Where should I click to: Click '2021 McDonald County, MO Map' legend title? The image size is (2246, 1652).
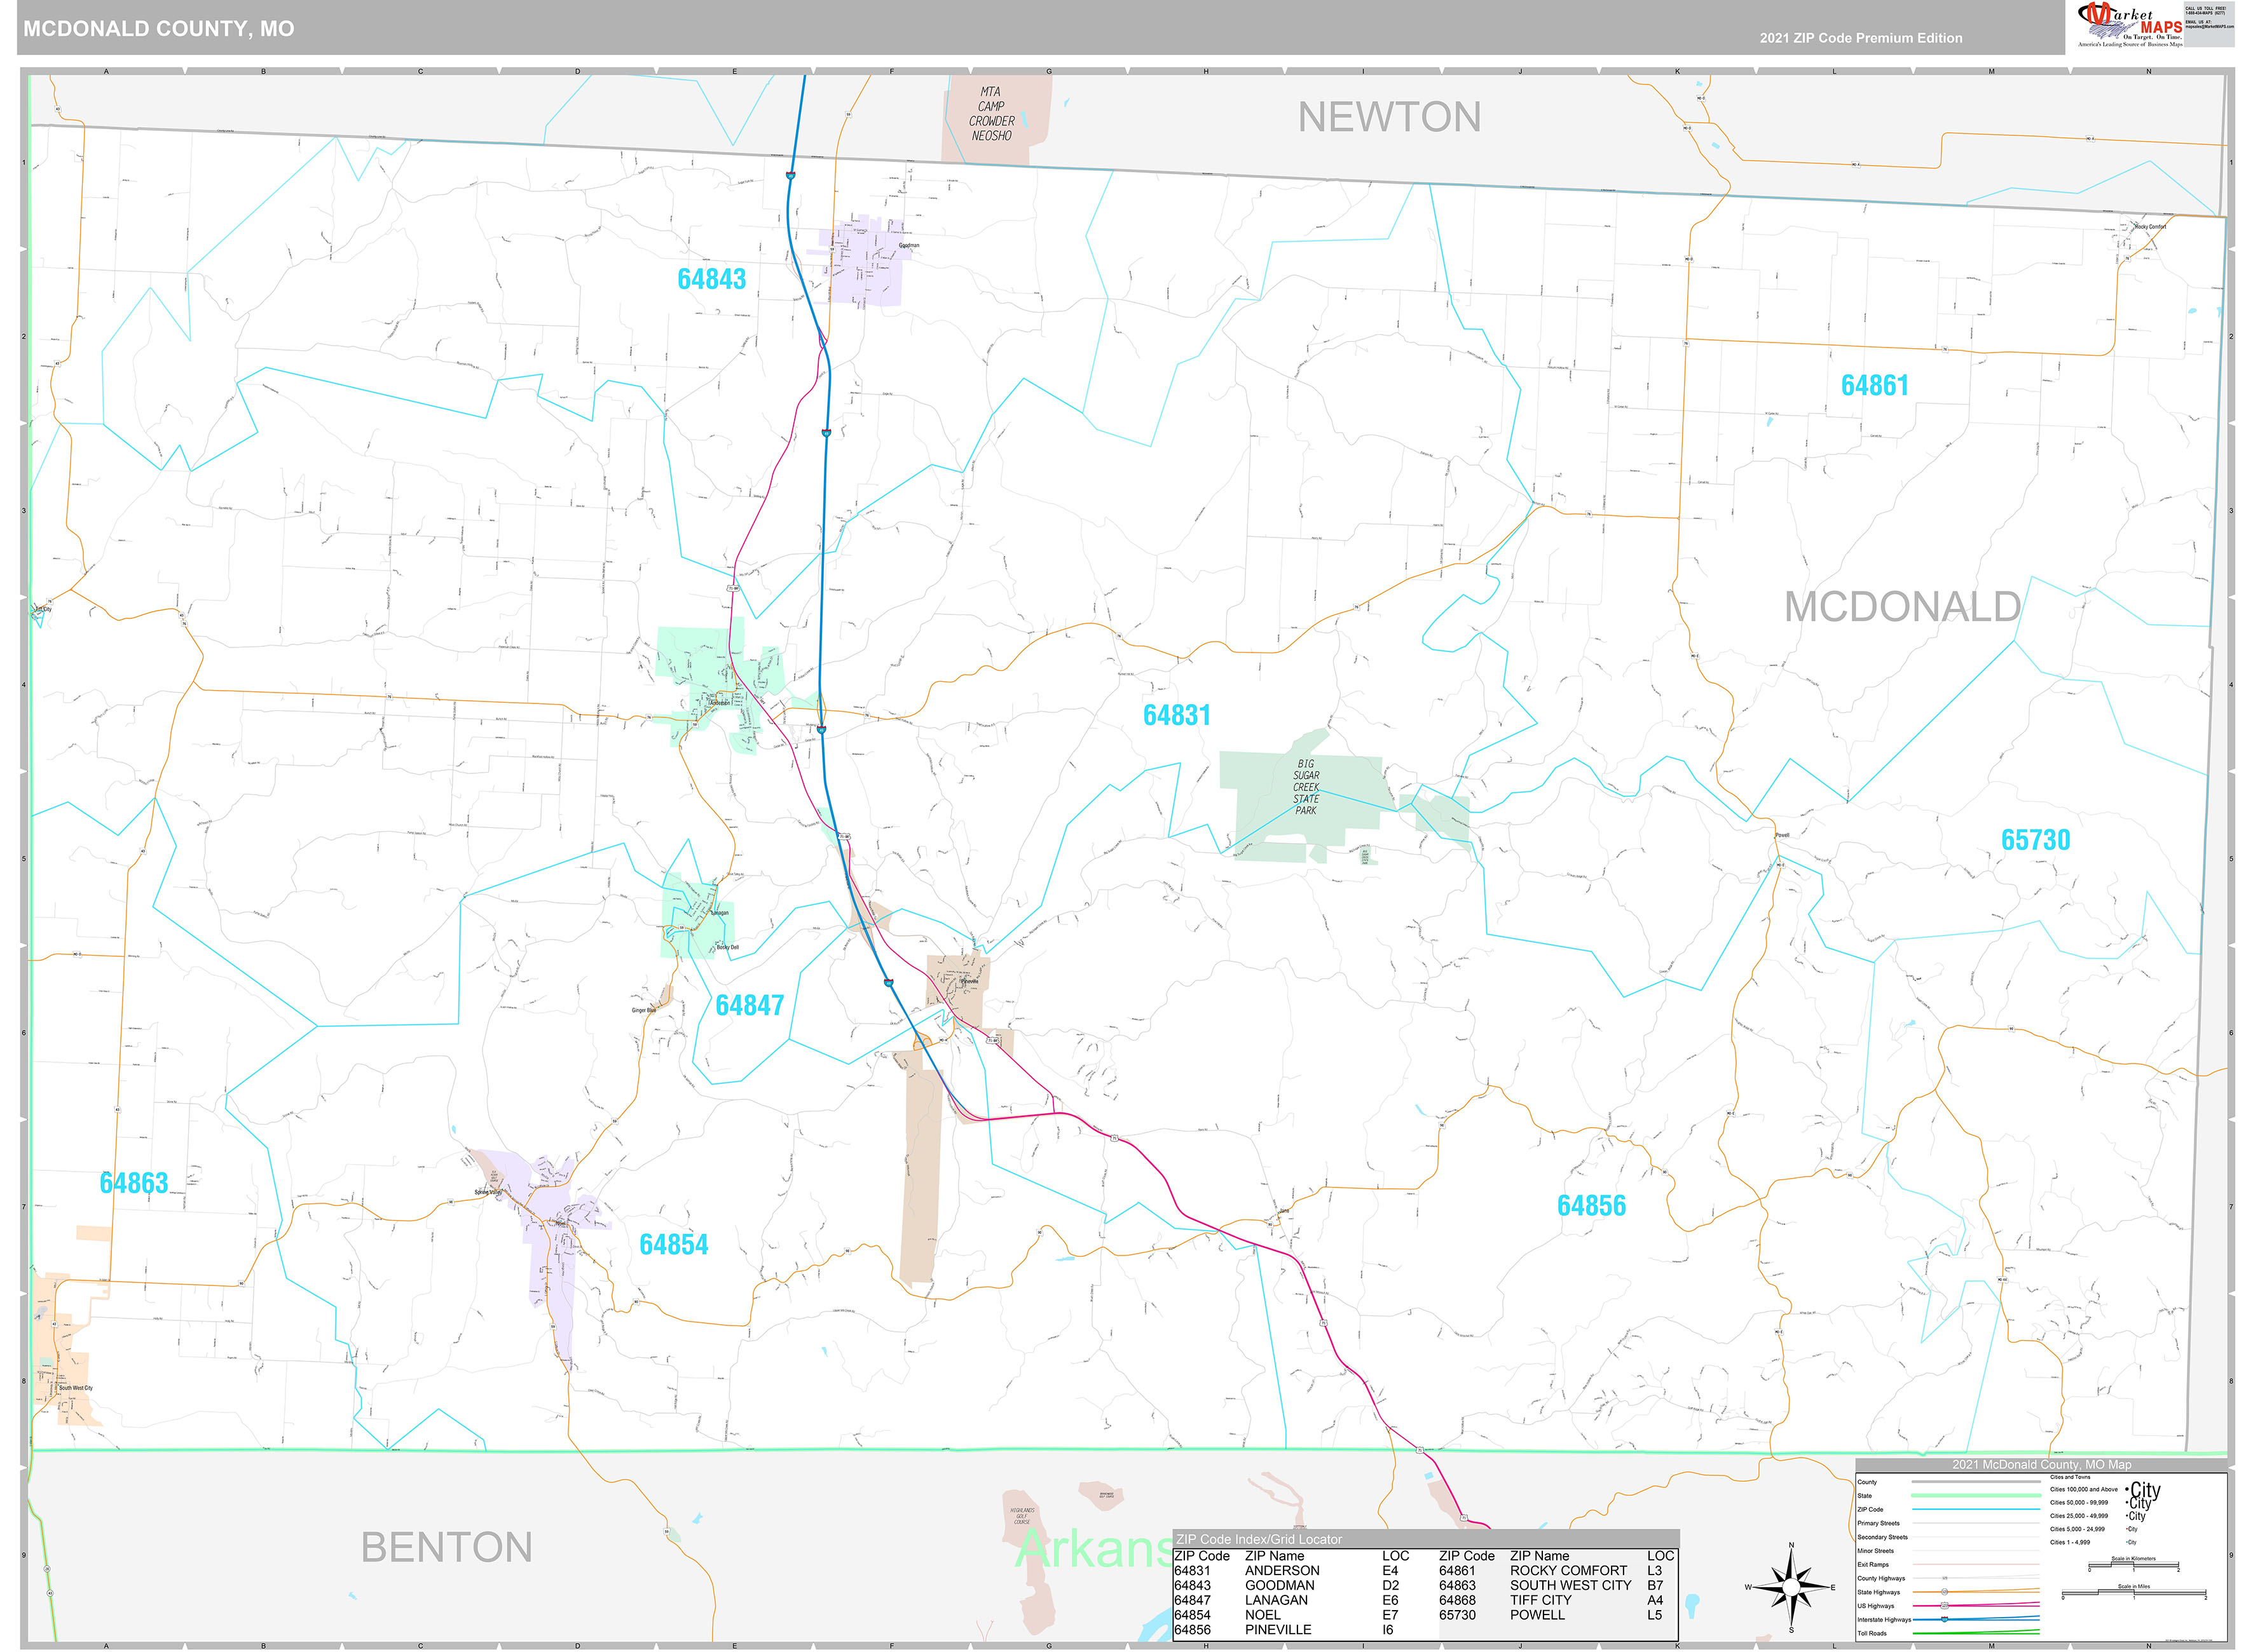(x=2041, y=1465)
